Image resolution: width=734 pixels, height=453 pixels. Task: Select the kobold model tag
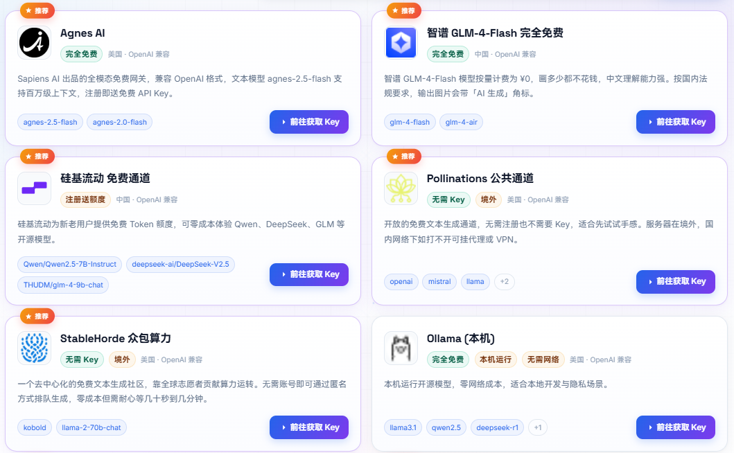35,427
